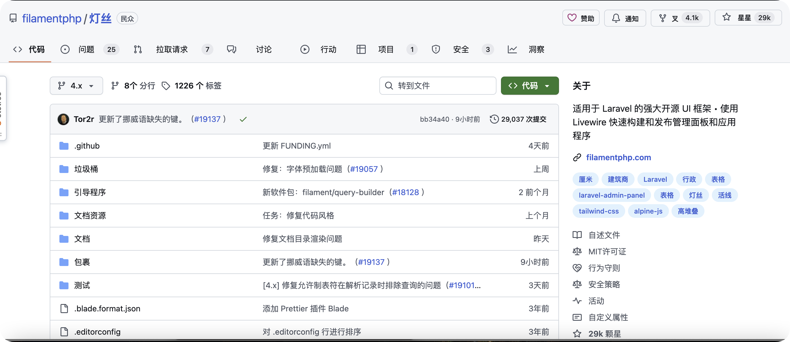Switch to the 问题 (Issues) tab
Screen dimensions: 790x342
[86, 50]
